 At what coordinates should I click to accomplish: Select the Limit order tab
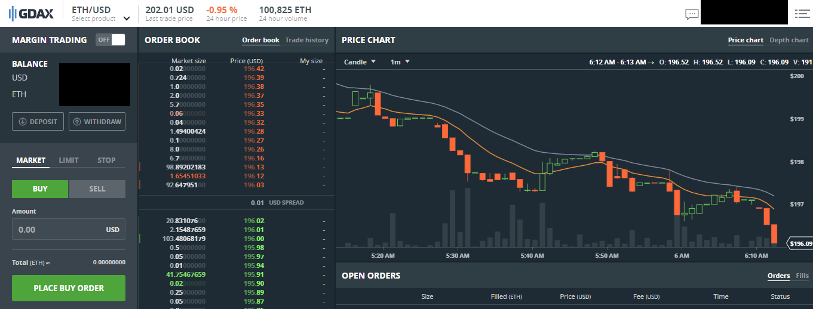(x=69, y=160)
